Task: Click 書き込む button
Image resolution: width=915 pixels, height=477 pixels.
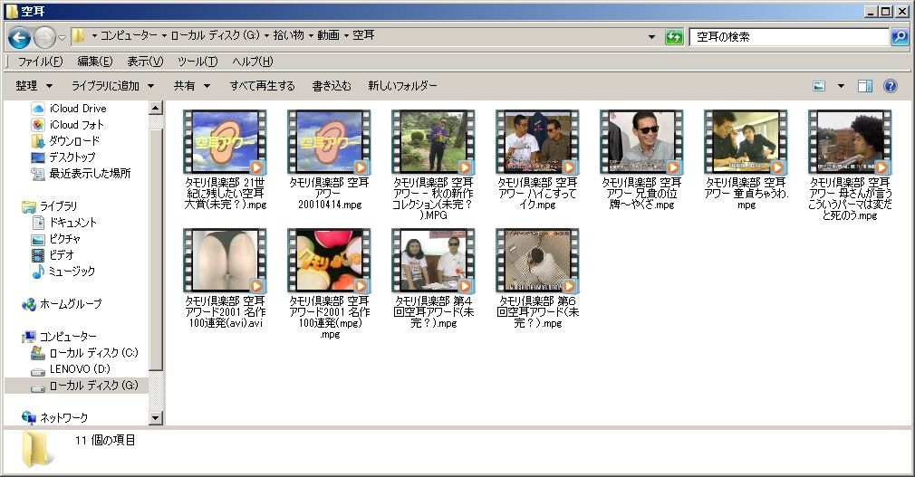Action: click(x=332, y=86)
